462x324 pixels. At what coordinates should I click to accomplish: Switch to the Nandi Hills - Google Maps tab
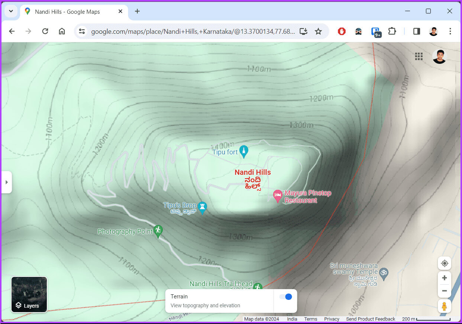coord(73,12)
